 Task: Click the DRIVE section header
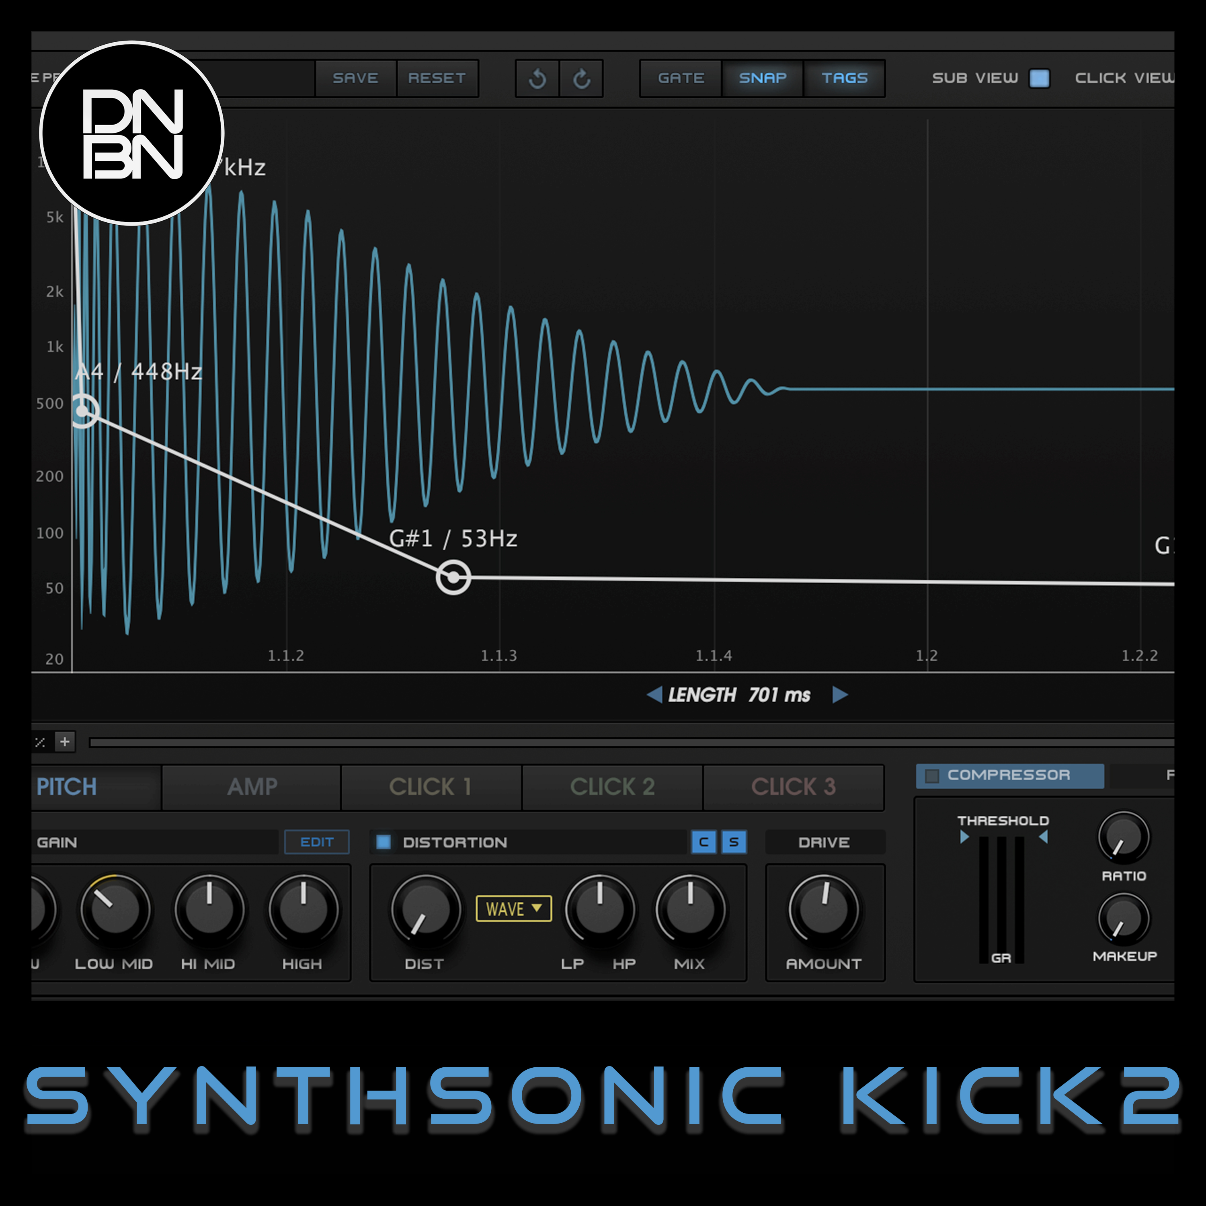point(825,842)
